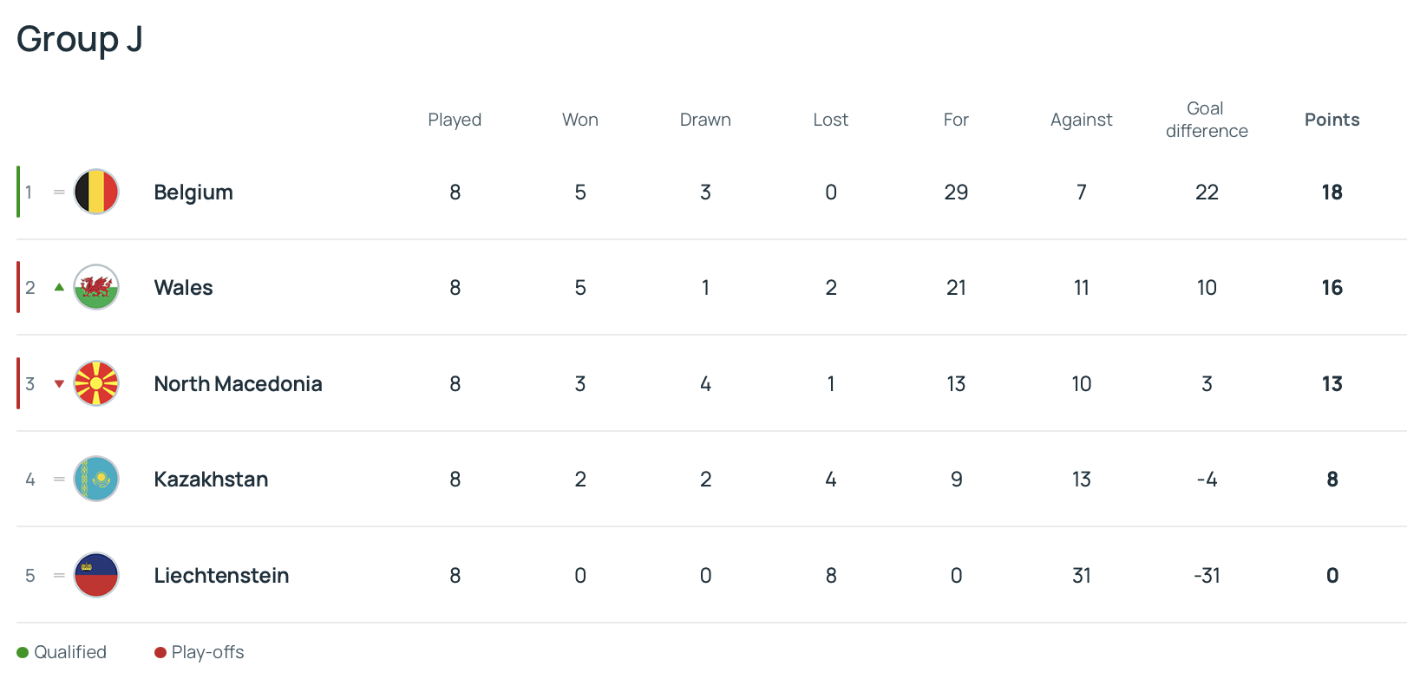Click the Points column header

1332,120
